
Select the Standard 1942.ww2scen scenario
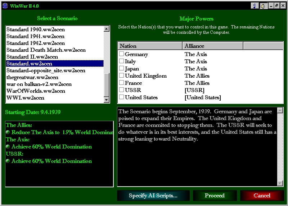pos(55,43)
